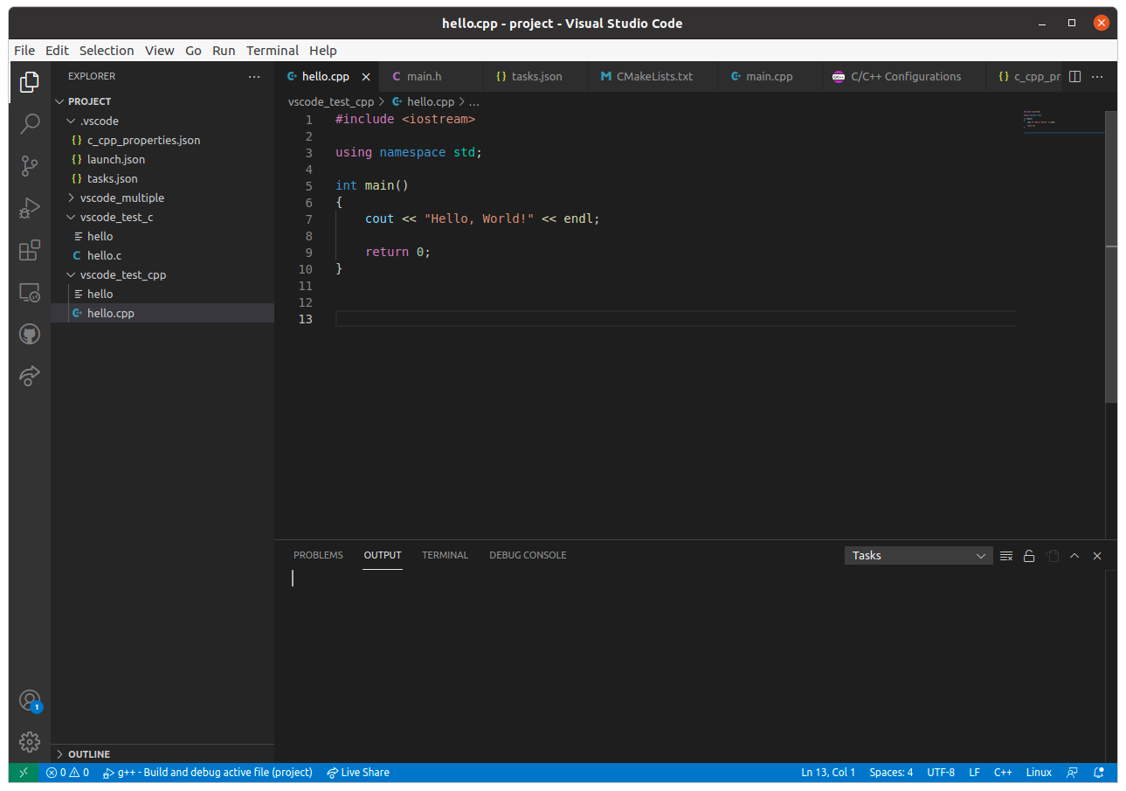
Task: Open the Extensions view
Action: click(30, 251)
